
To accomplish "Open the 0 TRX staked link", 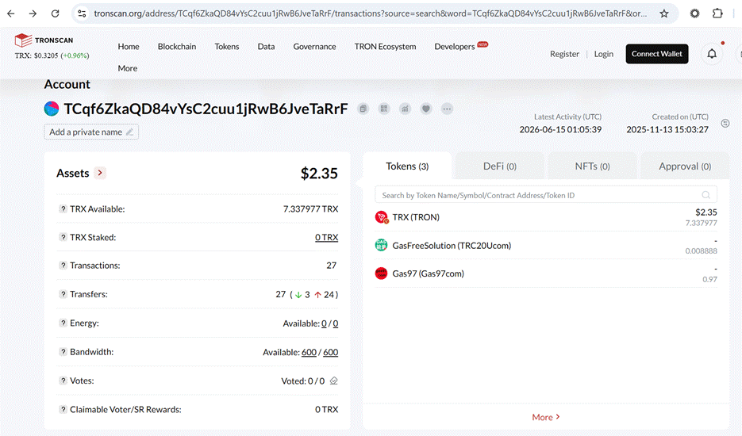I will click(326, 237).
